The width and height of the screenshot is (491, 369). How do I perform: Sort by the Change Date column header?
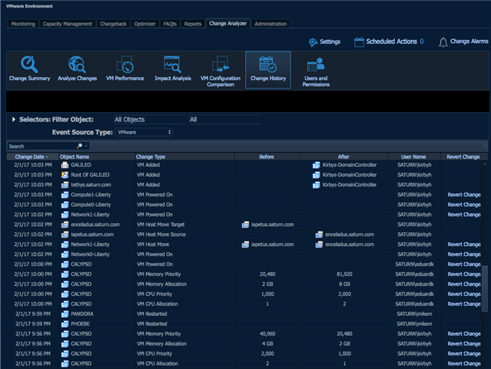coord(32,157)
